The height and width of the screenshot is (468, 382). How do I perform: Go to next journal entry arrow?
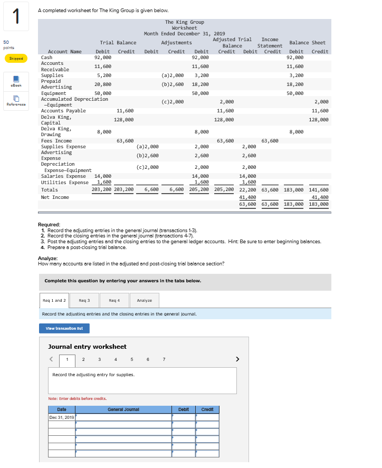pyautogui.click(x=237, y=359)
